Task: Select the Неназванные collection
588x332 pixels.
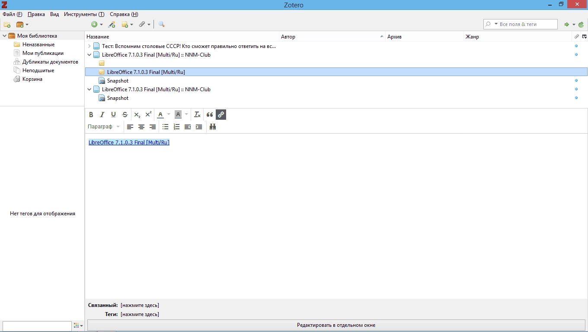Action: [38, 45]
